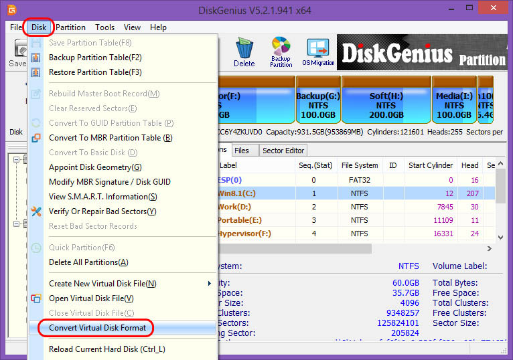This screenshot has width=513, height=360.
Task: Click the File System column header
Action: [x=360, y=165]
